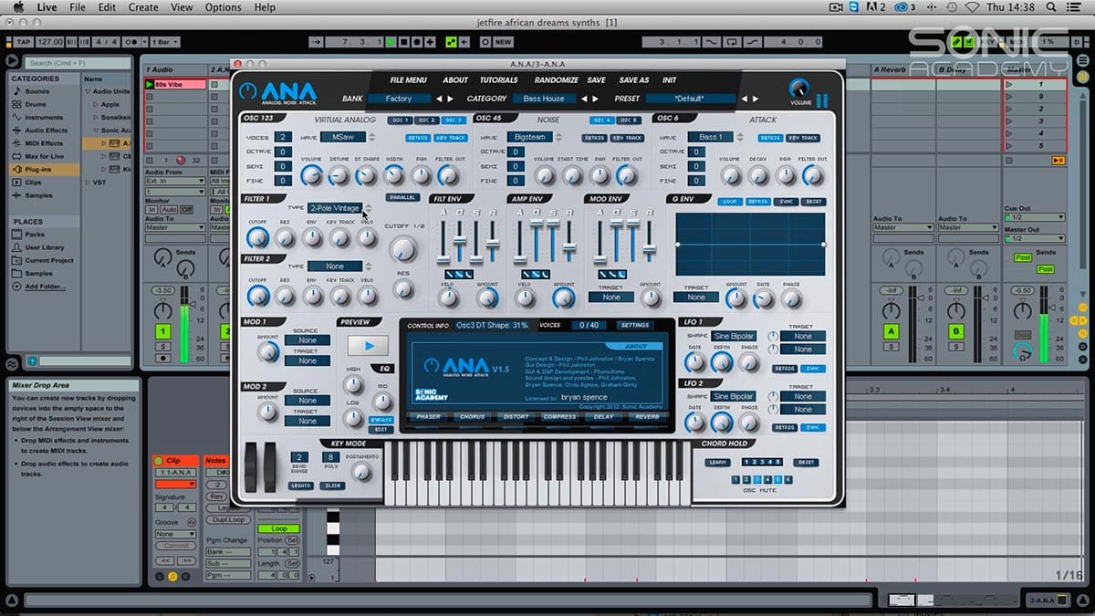Open the Bank dropdown Factory
This screenshot has height=616, width=1095.
click(399, 99)
